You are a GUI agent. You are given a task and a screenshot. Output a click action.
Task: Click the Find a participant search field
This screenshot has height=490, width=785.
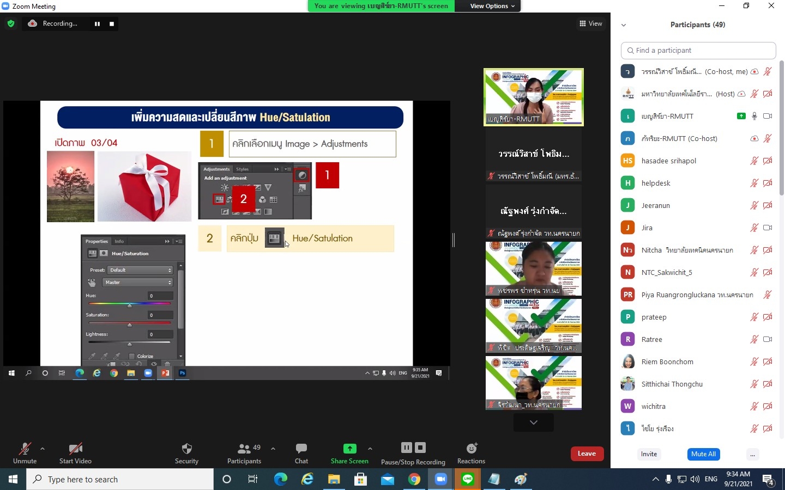698,50
